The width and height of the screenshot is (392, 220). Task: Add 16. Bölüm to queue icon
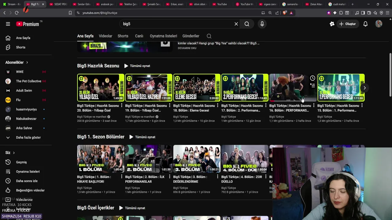click(312, 86)
